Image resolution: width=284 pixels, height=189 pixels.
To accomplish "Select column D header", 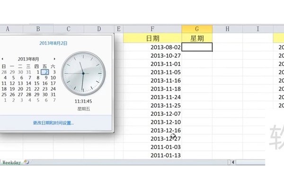I will point(99,29).
